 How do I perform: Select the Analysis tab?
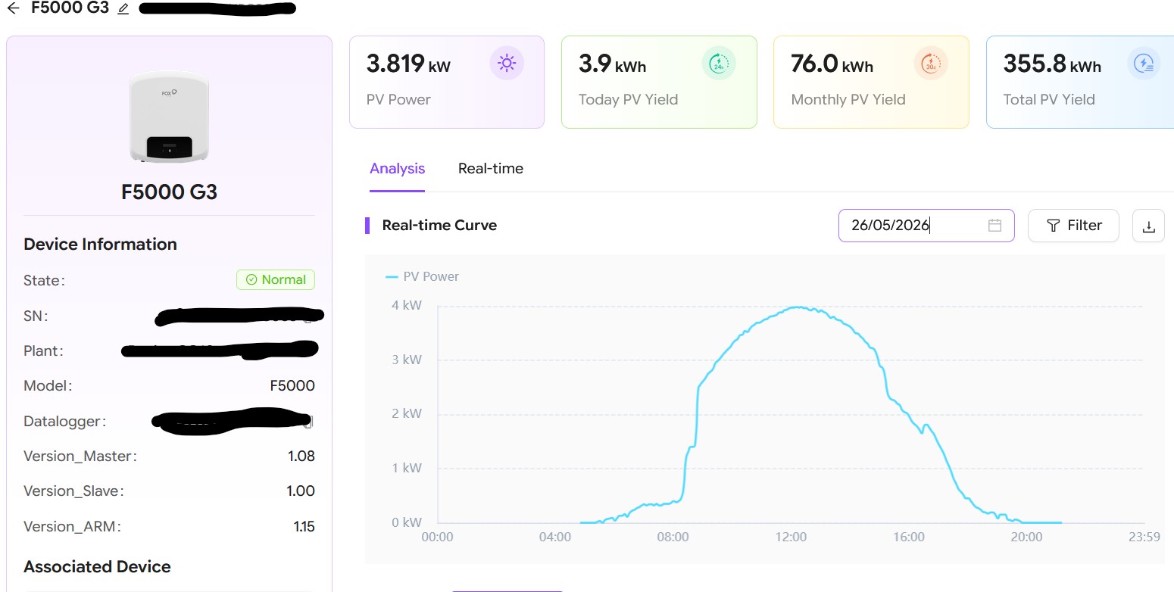coord(397,169)
